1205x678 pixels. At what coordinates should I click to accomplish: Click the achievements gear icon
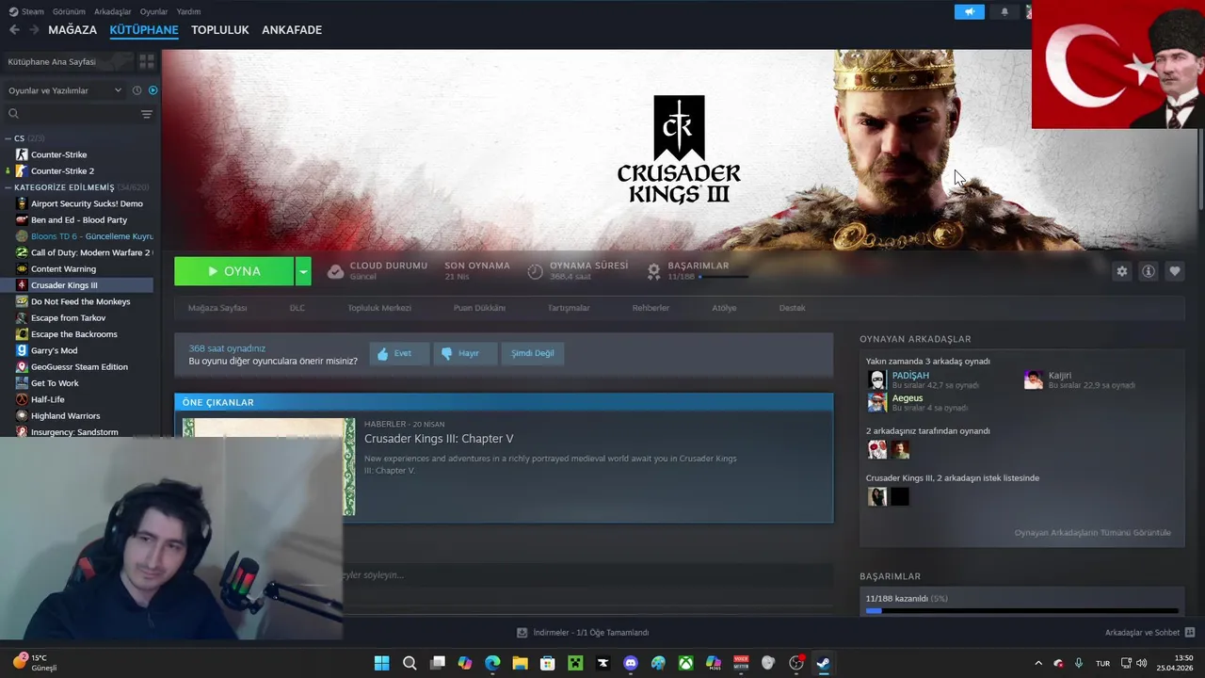click(x=653, y=271)
